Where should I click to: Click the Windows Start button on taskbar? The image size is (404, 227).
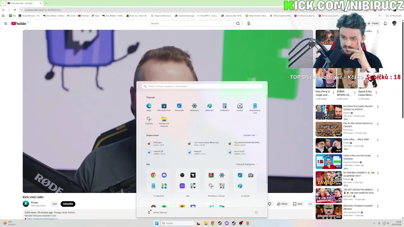click(156, 223)
